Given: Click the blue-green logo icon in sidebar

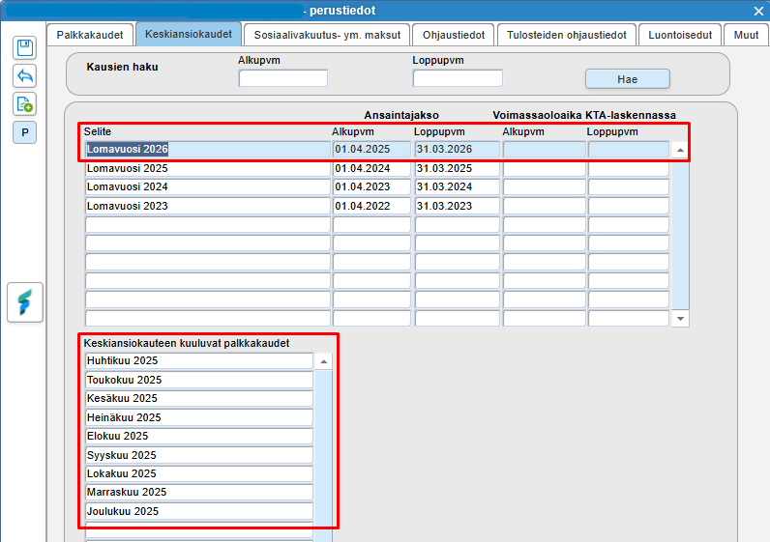Looking at the screenshot, I should point(24,302).
